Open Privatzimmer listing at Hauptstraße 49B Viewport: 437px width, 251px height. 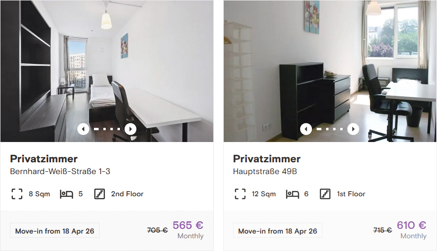click(x=267, y=159)
